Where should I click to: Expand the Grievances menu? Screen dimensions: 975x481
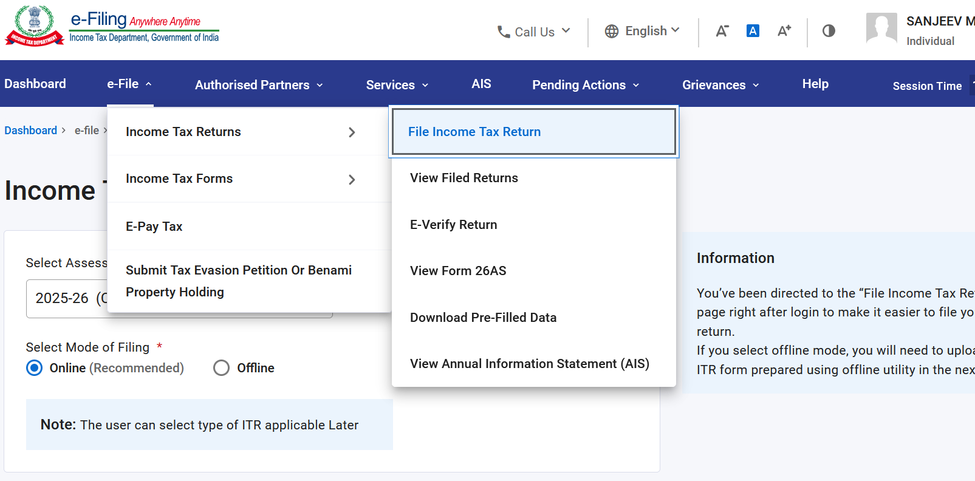coord(720,85)
